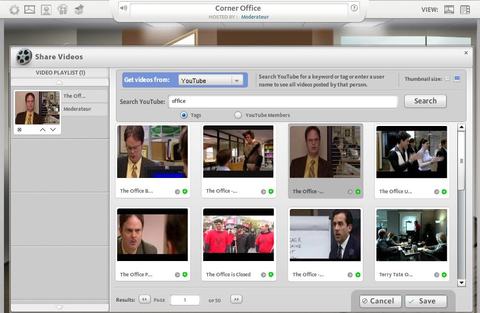This screenshot has height=313, width=480.
Task: Preview 'Terry Tate O...' video
Action: [x=436, y=275]
